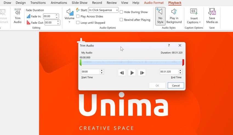Go to the Animations tab
The width and height of the screenshot is (233, 135).
point(59,3)
